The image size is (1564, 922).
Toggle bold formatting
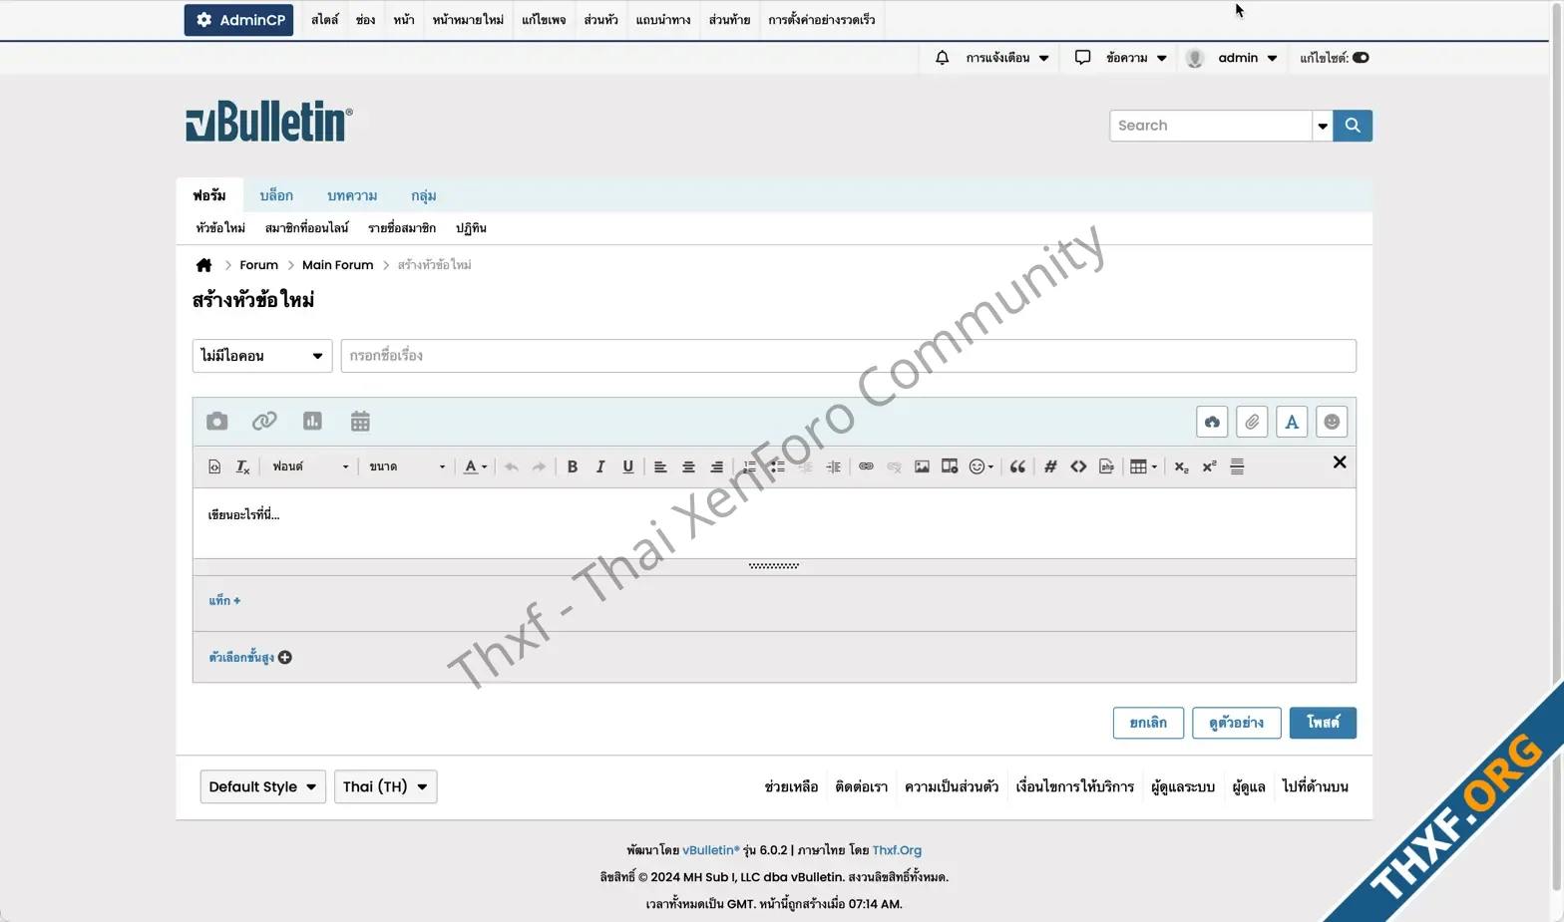pyautogui.click(x=573, y=466)
